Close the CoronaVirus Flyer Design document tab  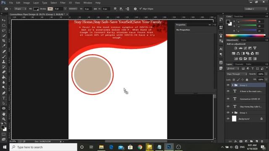[67, 14]
